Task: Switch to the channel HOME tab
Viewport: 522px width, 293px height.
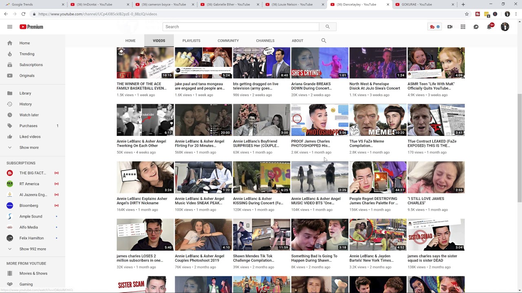Action: coord(130,41)
